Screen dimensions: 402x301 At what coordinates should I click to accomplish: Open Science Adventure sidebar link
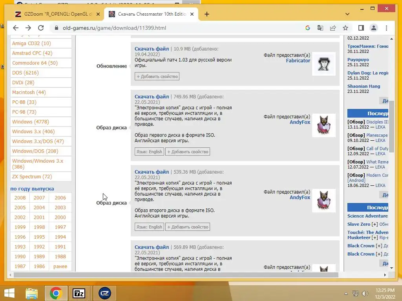pyautogui.click(x=367, y=216)
